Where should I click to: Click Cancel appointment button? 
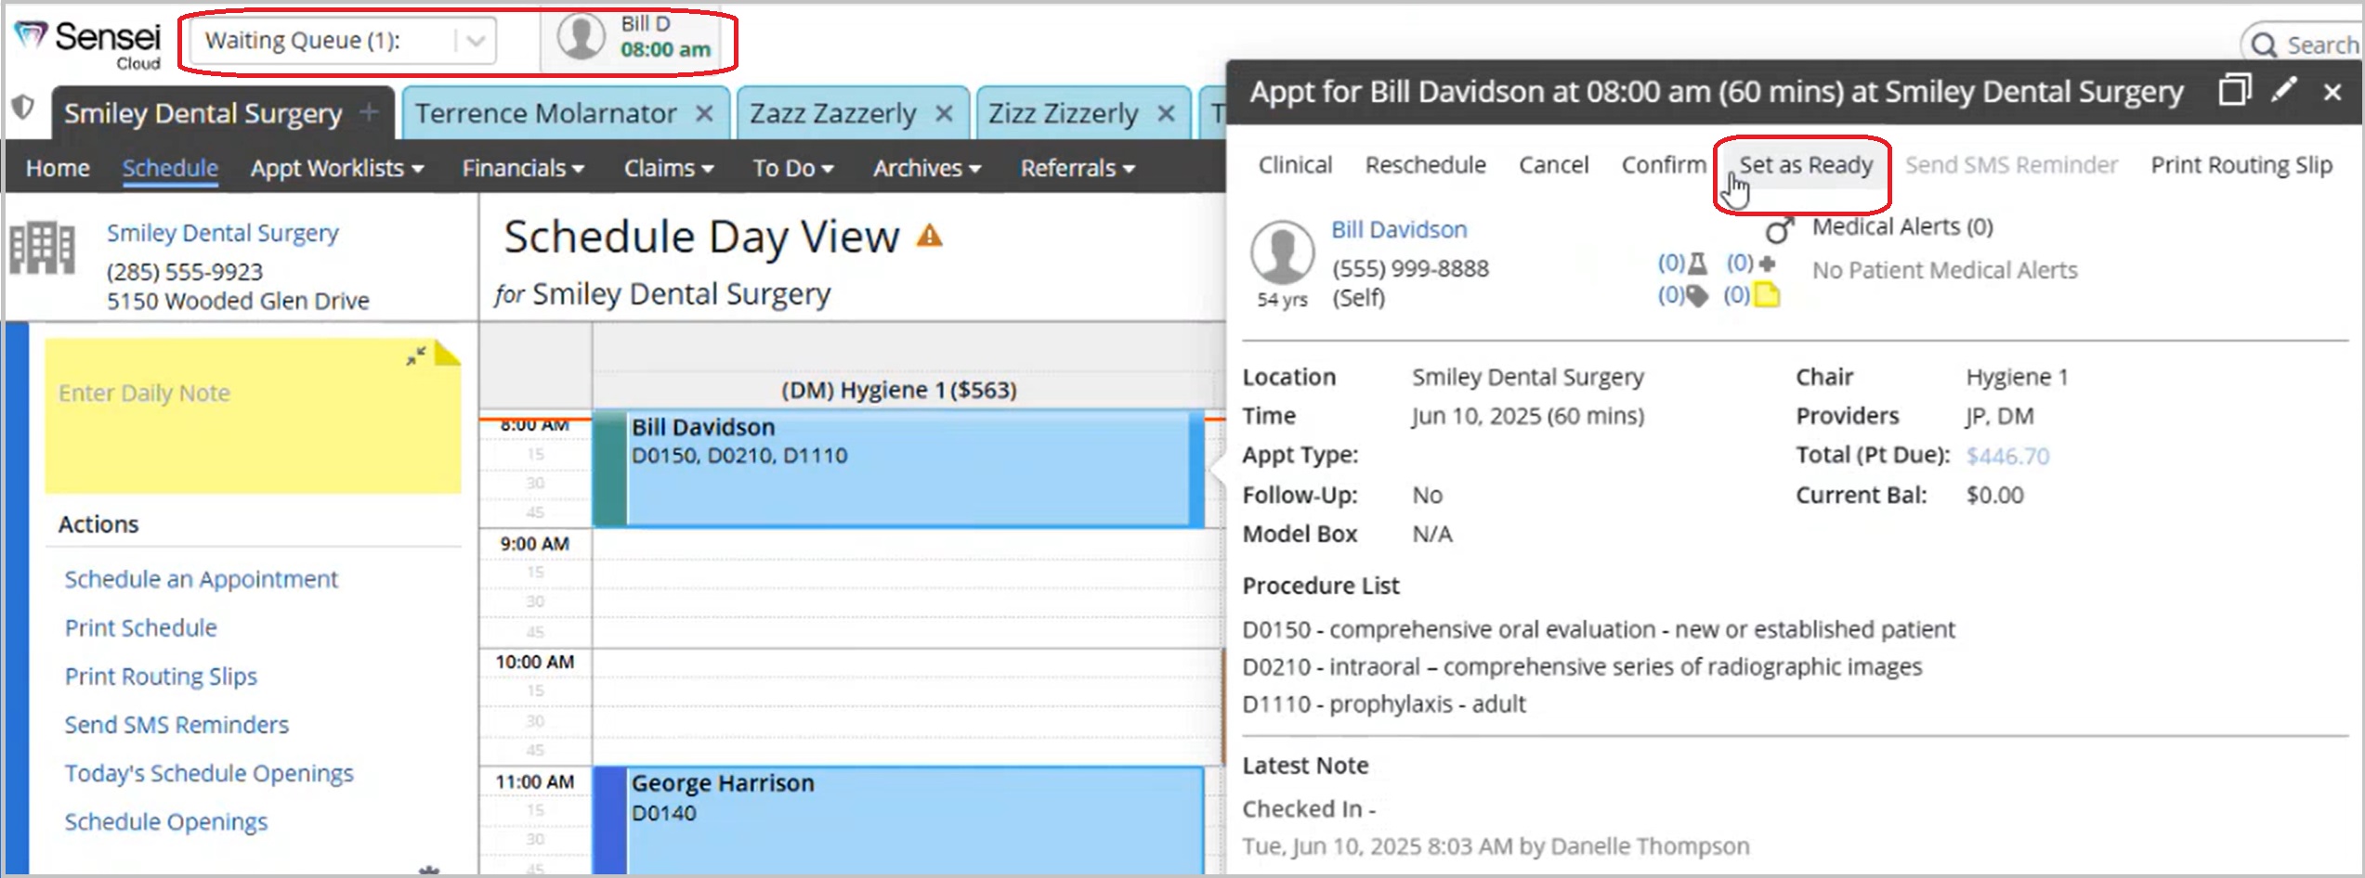click(1553, 165)
